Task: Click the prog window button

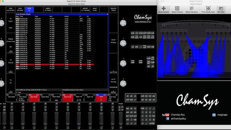Action: tap(132, 33)
